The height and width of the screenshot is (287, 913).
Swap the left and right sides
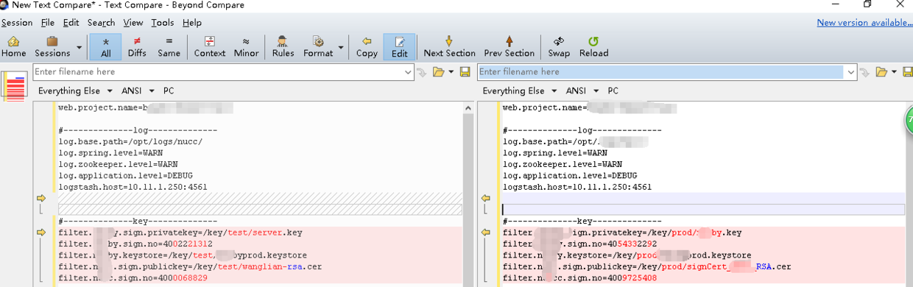(559, 46)
